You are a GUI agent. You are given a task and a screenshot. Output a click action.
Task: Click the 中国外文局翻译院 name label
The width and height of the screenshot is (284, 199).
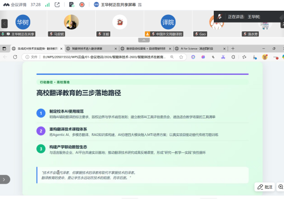169,34
